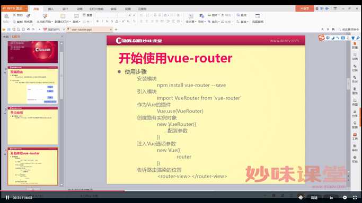362x203 pixels.
Task: Enter fullscreen video mode
Action: point(355,198)
